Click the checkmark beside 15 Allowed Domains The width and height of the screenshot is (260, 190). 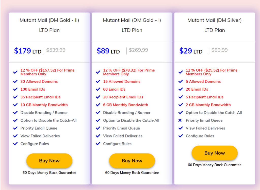coord(98,81)
